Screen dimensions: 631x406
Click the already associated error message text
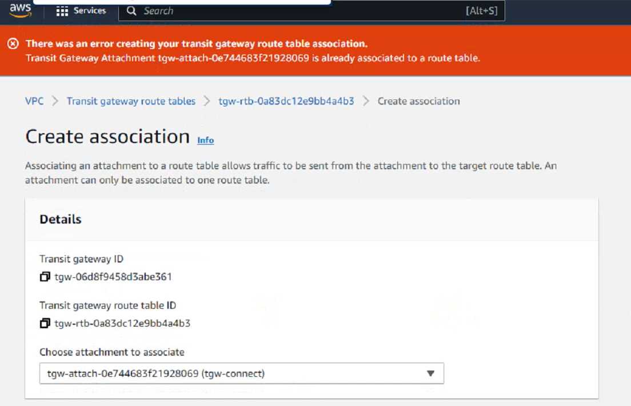[x=253, y=58]
